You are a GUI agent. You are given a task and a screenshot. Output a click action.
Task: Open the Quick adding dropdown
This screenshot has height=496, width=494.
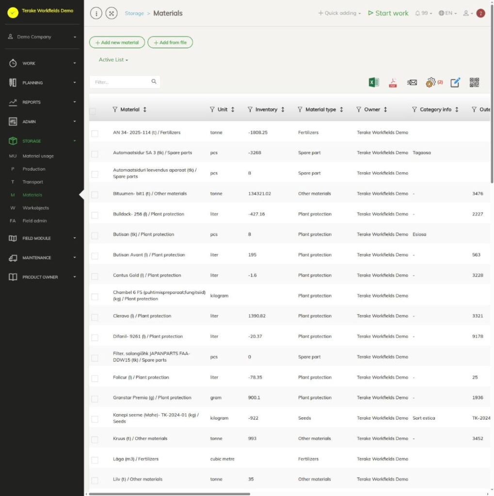(339, 13)
